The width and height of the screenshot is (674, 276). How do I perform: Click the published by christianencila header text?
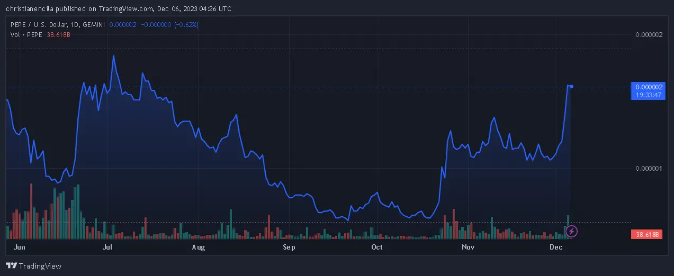(x=118, y=8)
